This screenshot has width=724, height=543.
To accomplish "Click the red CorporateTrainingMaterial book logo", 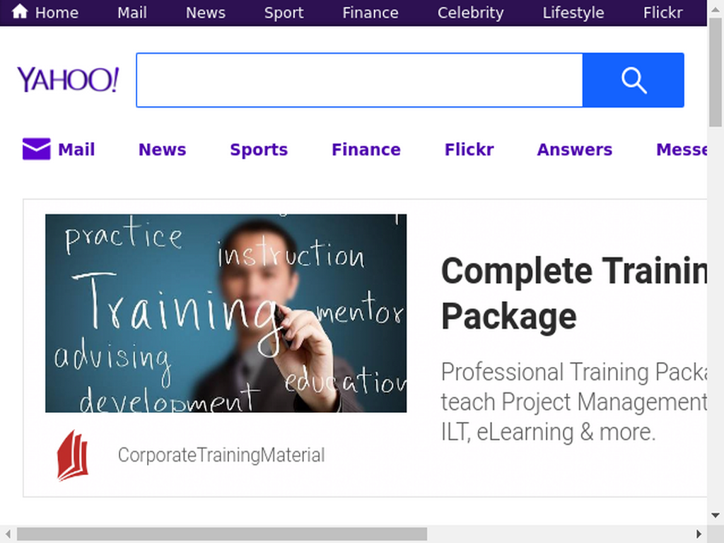I will [x=73, y=455].
